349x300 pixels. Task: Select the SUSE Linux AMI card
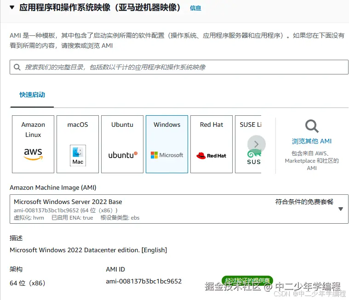point(248,144)
